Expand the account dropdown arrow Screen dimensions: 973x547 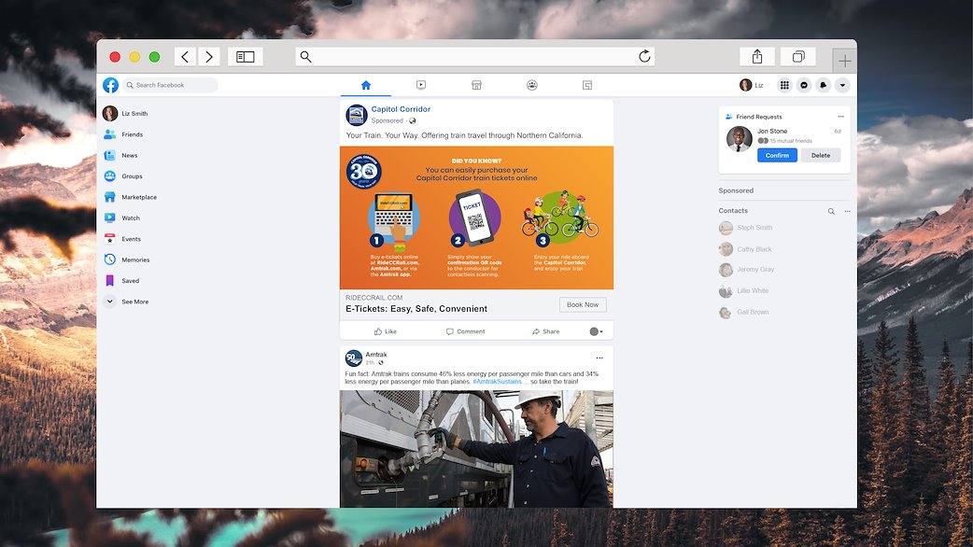[842, 85]
